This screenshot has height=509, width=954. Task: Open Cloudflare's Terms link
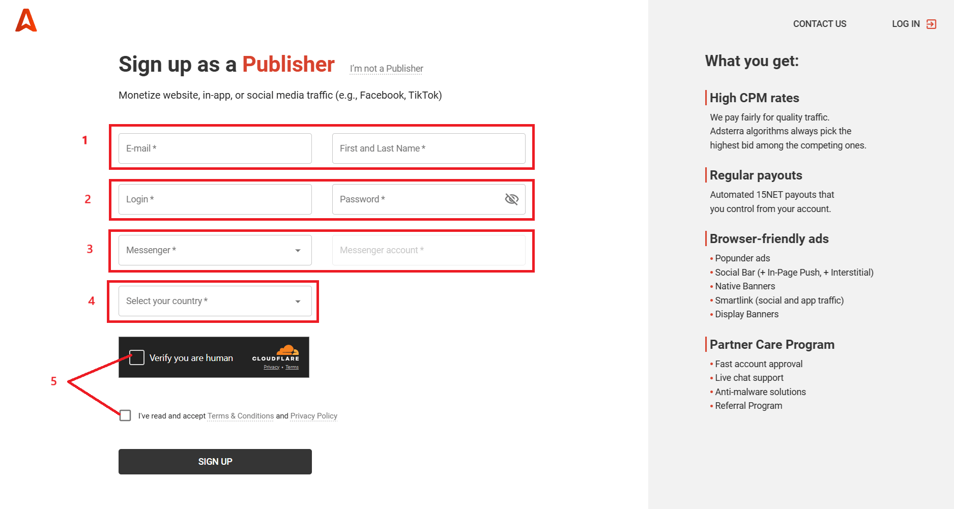(x=292, y=367)
